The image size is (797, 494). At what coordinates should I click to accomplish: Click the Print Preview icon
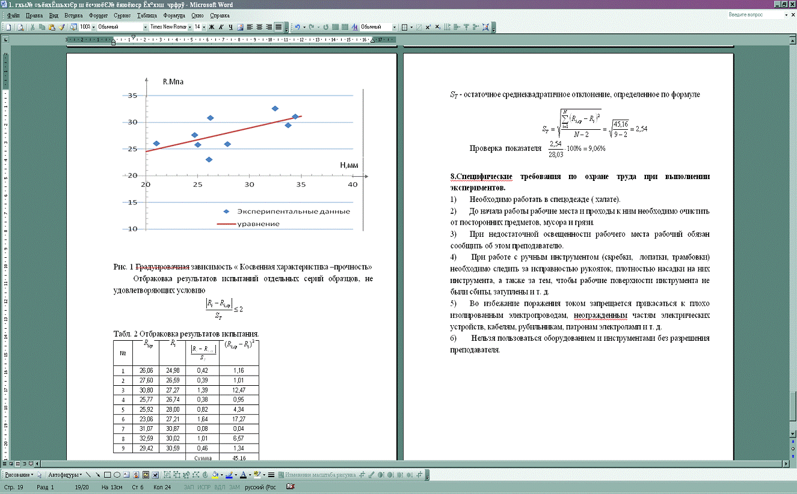tap(20, 27)
